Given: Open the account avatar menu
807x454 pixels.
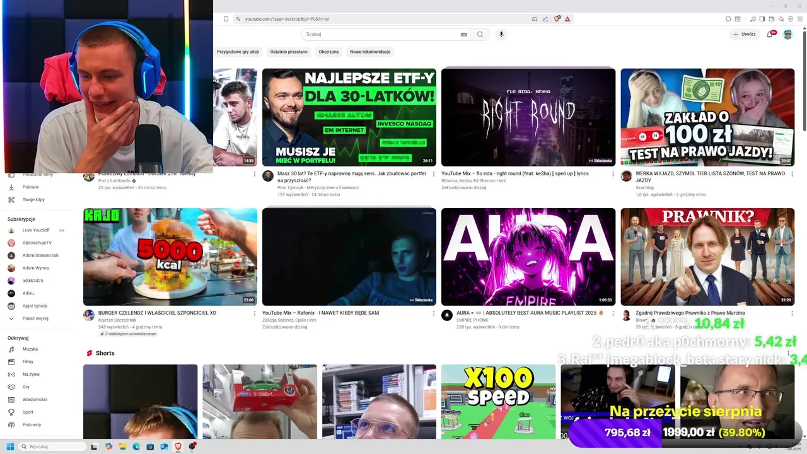Looking at the screenshot, I should [787, 34].
